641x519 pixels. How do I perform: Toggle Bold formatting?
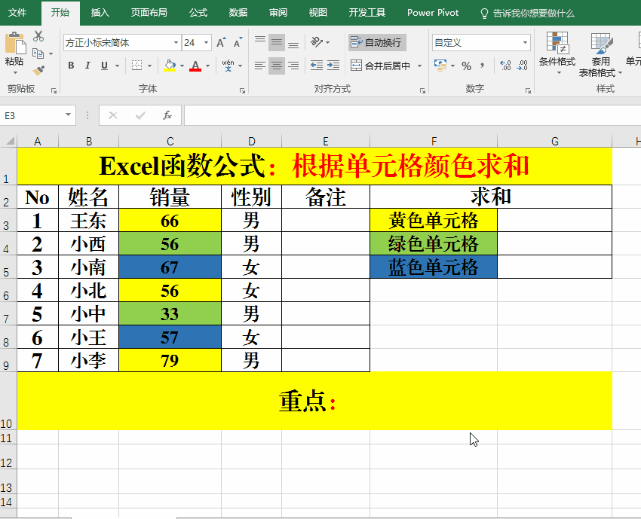[x=71, y=66]
